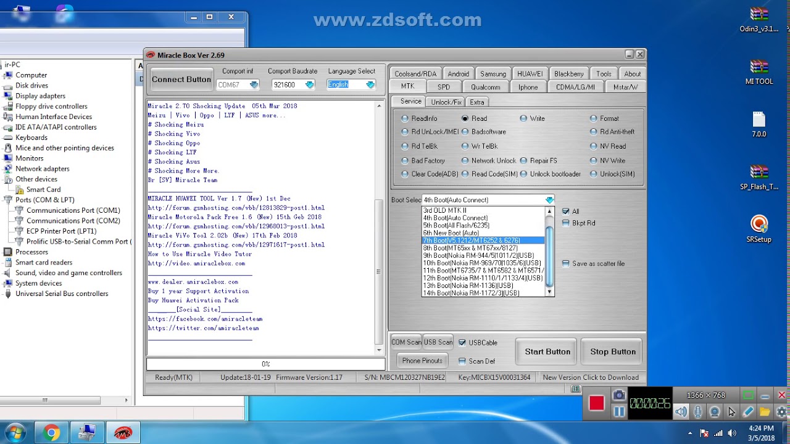Open the Odin3 desktop shortcut
The height and width of the screenshot is (444, 790).
tap(759, 19)
